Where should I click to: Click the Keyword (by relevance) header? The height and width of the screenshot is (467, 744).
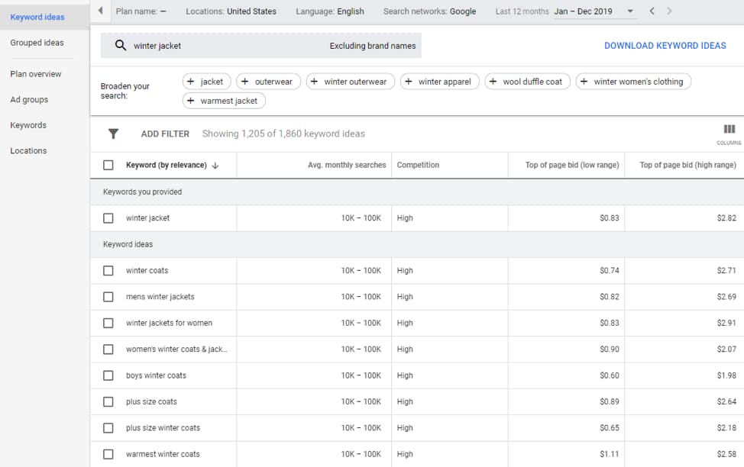pos(166,165)
